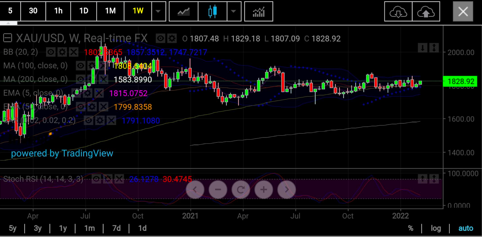Select the 1W timeframe tab

point(138,11)
